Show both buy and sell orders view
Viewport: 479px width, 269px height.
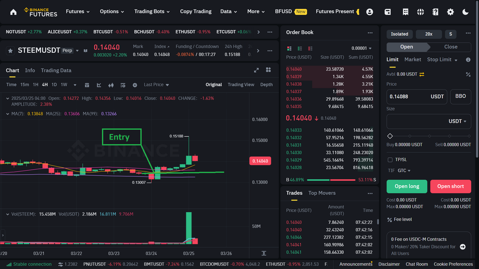289,49
